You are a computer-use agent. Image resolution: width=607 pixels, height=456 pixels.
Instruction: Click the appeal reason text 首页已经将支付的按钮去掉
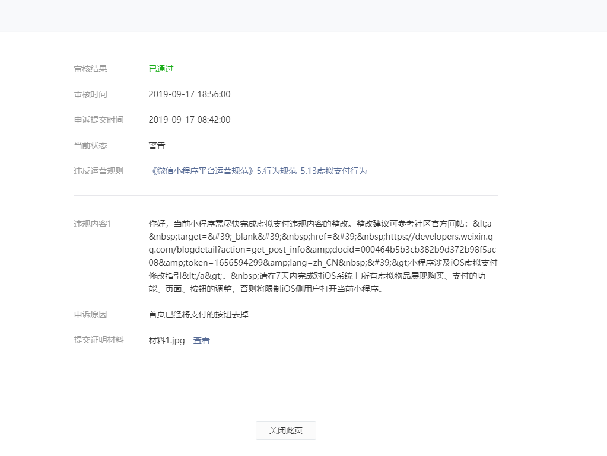[x=198, y=314]
